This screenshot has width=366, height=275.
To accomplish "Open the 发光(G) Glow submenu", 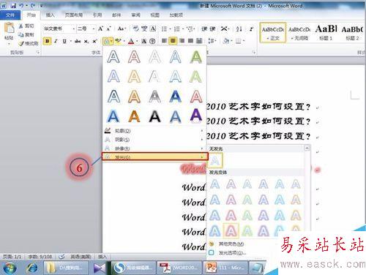I will 155,157.
